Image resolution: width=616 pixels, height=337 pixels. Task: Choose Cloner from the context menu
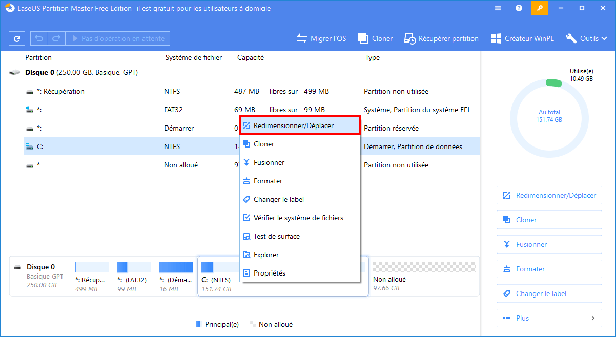300,144
